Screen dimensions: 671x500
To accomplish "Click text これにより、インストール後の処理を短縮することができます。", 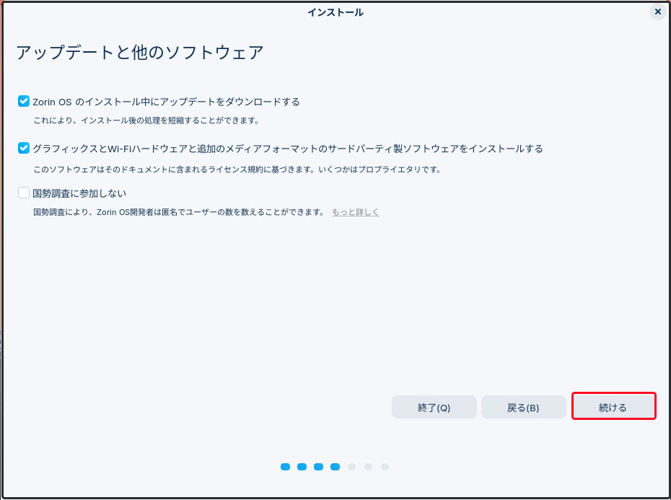I will [146, 120].
